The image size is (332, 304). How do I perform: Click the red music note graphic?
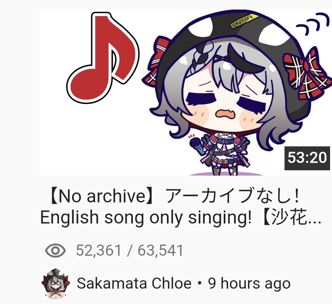pos(103,58)
